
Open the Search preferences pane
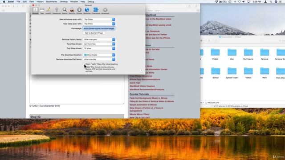point(65,11)
